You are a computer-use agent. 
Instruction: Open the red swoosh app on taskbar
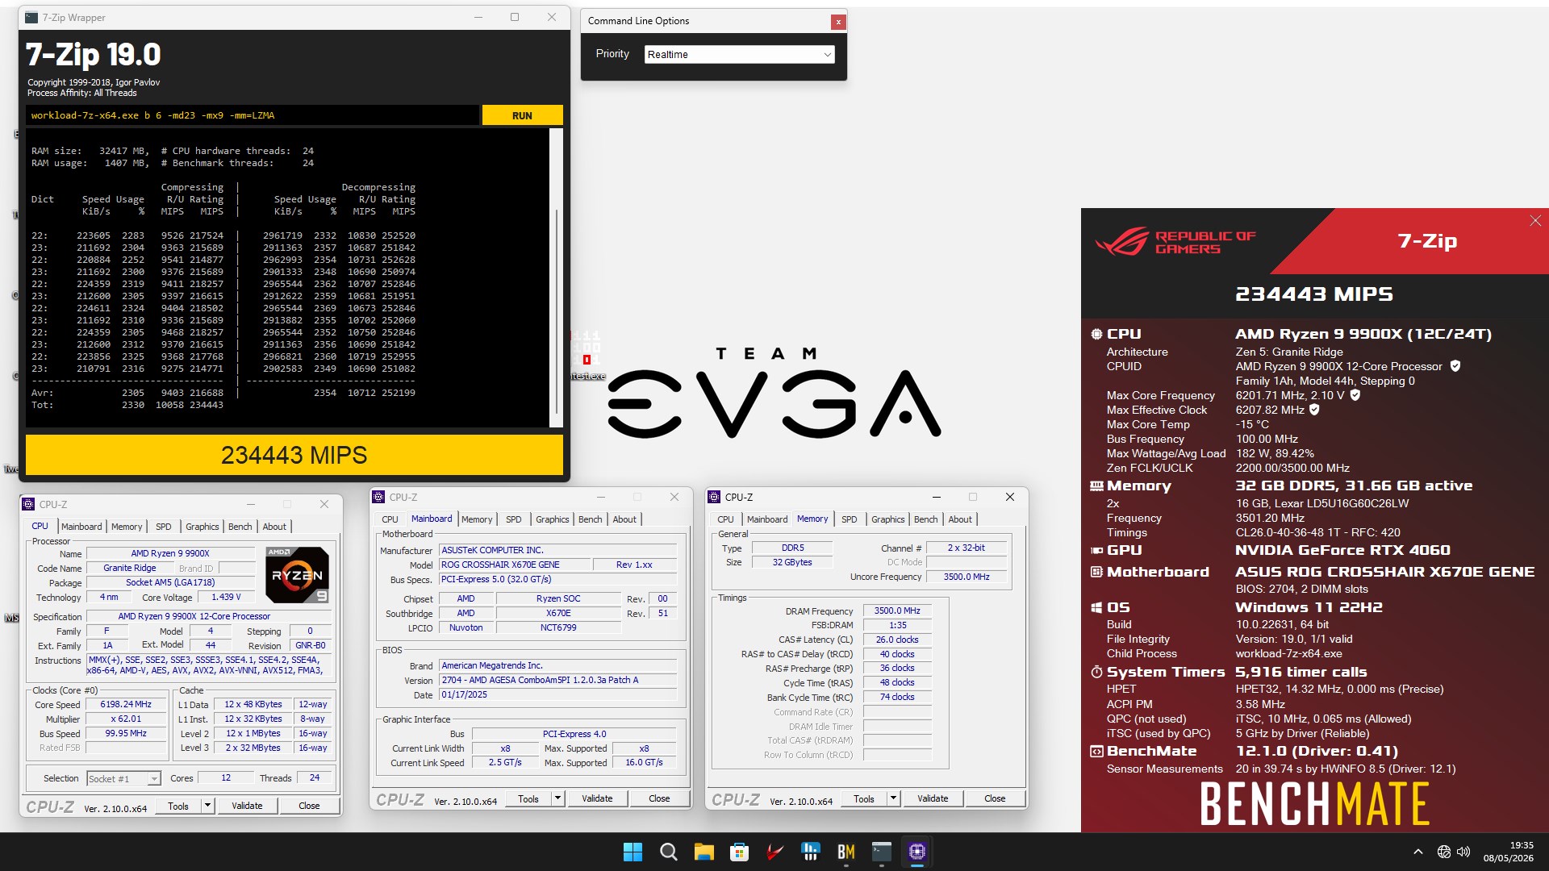coord(775,852)
